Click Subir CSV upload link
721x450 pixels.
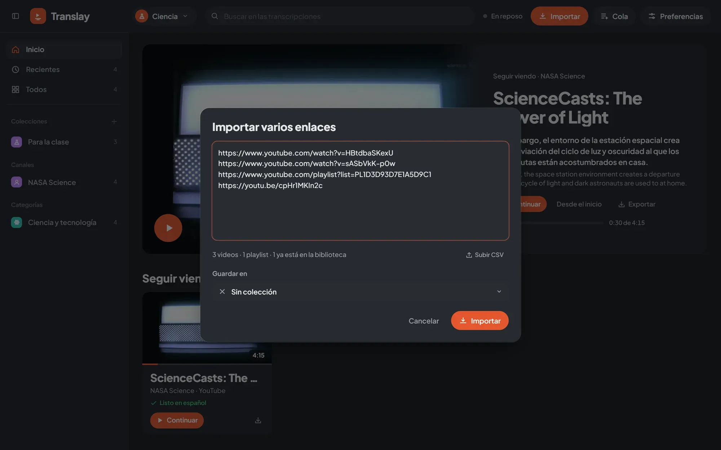coord(485,255)
